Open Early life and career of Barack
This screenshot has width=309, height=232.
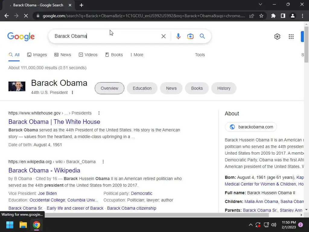click(x=75, y=208)
